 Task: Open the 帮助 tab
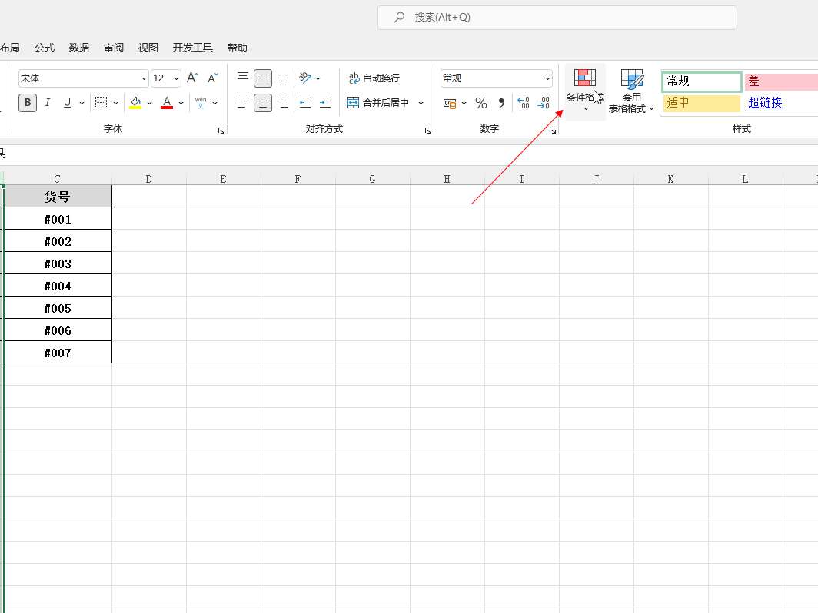point(237,48)
